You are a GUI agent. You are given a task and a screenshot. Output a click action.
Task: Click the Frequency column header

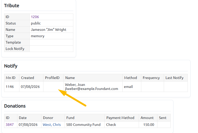tap(153, 78)
